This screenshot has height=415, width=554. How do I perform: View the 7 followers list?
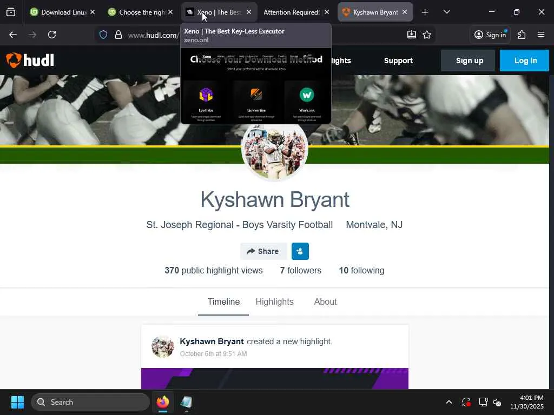[301, 270]
